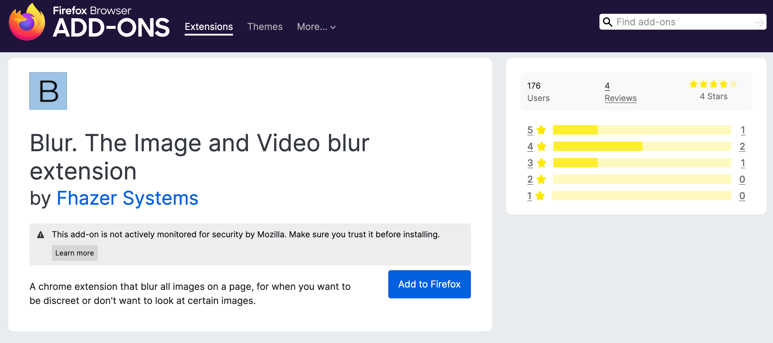Click the Blur extension B icon
The image size is (773, 343).
[x=48, y=91]
